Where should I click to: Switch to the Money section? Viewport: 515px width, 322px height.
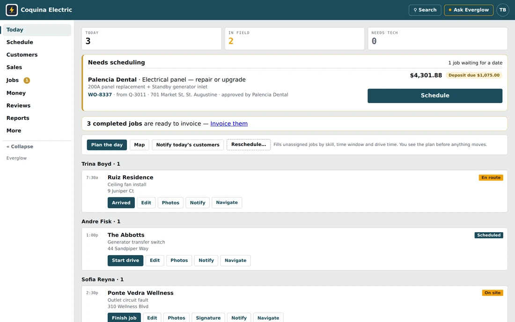[x=16, y=93]
